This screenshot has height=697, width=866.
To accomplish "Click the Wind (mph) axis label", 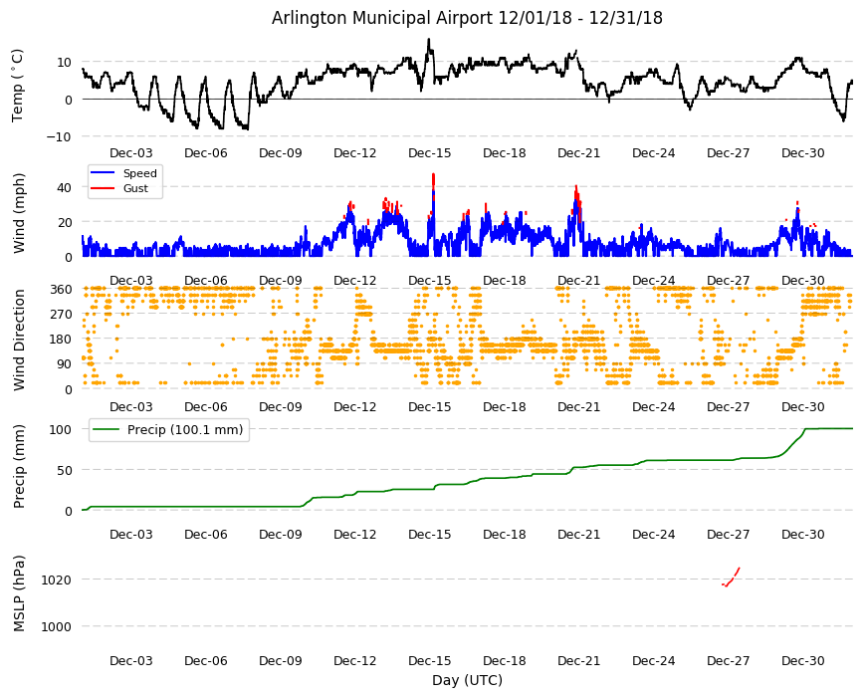I will click(x=19, y=213).
